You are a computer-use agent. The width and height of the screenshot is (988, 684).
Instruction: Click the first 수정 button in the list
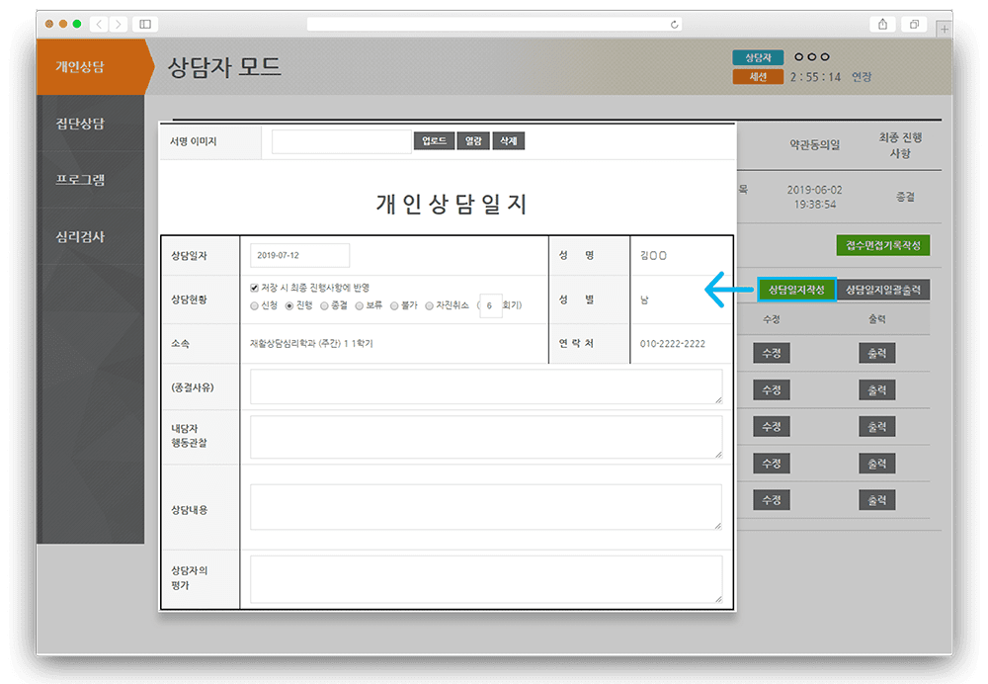coord(772,353)
